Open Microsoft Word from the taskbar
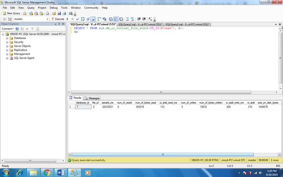 click(61, 173)
